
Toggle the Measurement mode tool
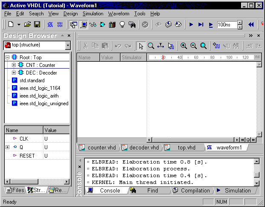click(161, 46)
